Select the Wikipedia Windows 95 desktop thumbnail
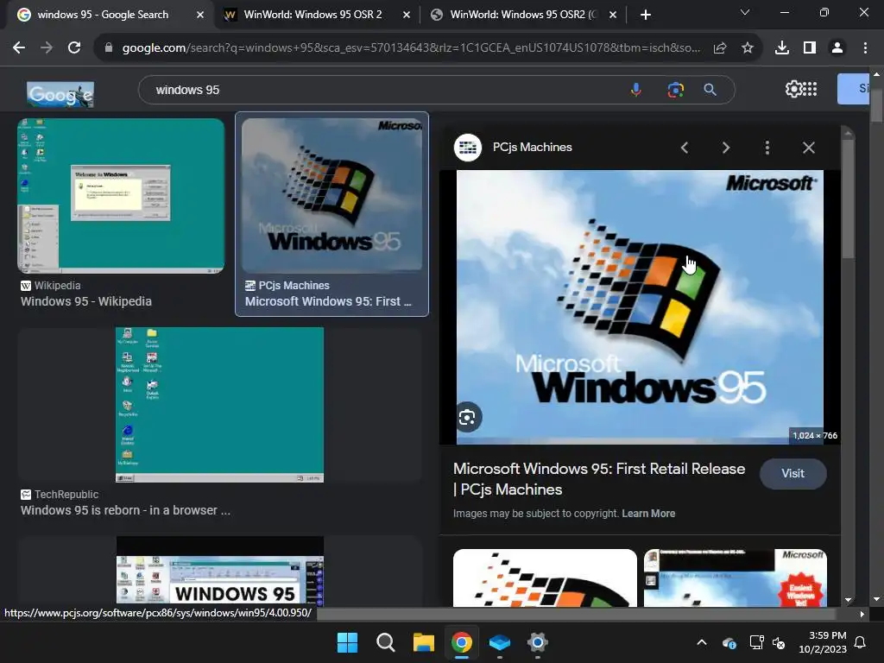The height and width of the screenshot is (663, 884). [x=121, y=196]
